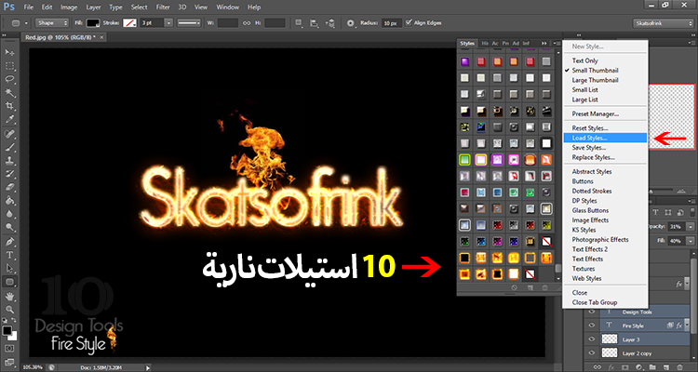Screen dimensions: 698x372
Task: Choose Load Styles from the panel menu
Action: 589,138
